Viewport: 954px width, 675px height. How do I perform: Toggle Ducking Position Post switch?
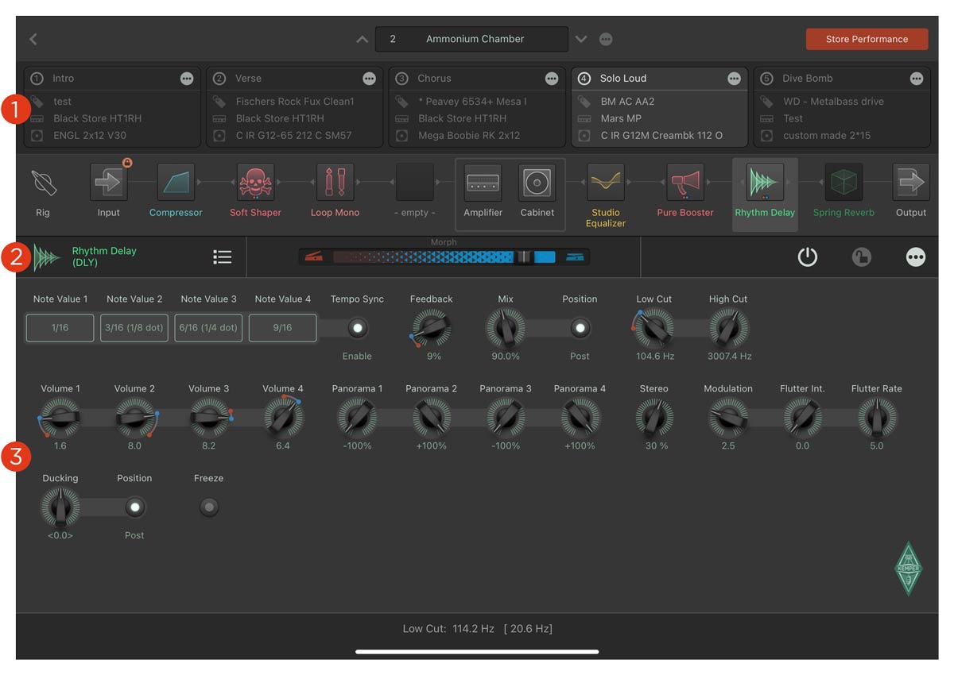pos(134,507)
